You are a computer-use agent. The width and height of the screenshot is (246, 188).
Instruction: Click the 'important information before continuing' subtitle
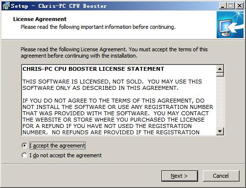click(x=128, y=27)
